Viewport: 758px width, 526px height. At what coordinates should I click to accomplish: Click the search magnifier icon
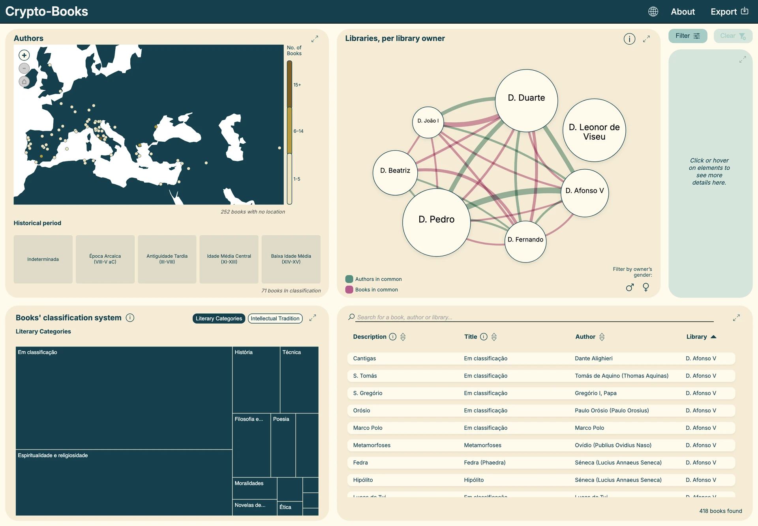click(x=351, y=317)
